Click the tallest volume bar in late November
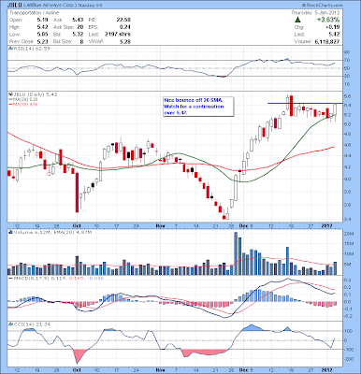The height and width of the screenshot is (374, 361). pos(236,253)
